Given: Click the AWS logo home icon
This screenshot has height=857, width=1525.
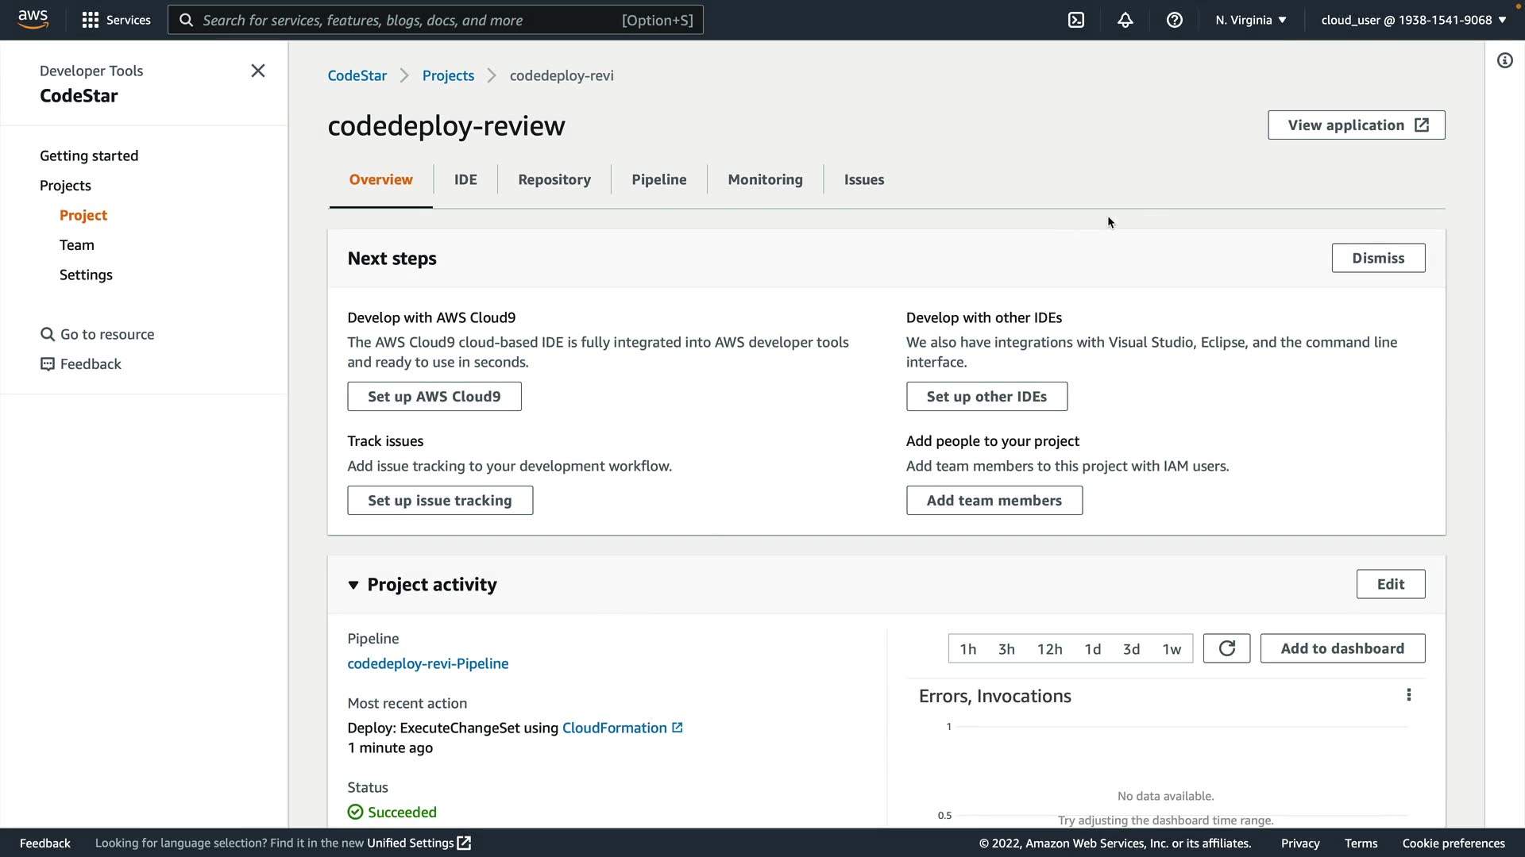Looking at the screenshot, I should click(33, 19).
